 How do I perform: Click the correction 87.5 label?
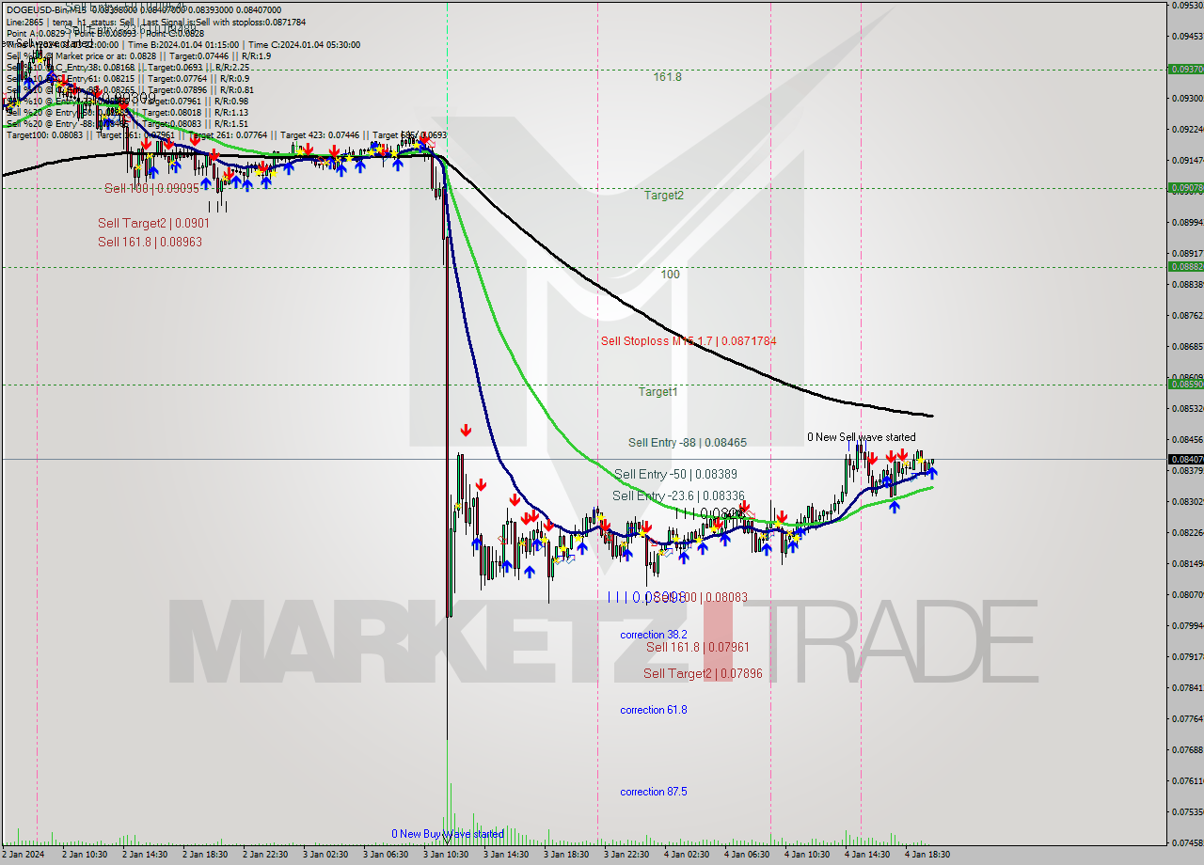[653, 792]
